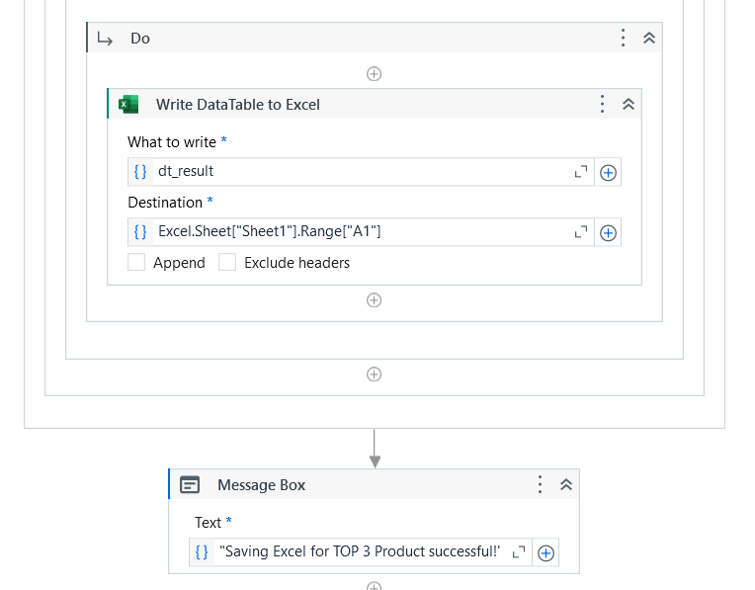Add activity below Write DataTable to Excel
The width and height of the screenshot is (755, 590).
[375, 300]
